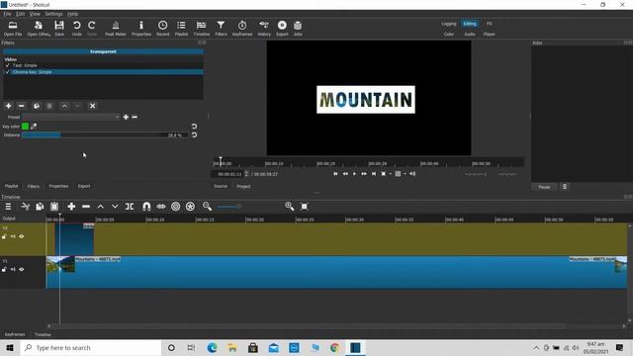This screenshot has height=356, width=633.
Task: Open Jobs panel menu button
Action: point(565,187)
